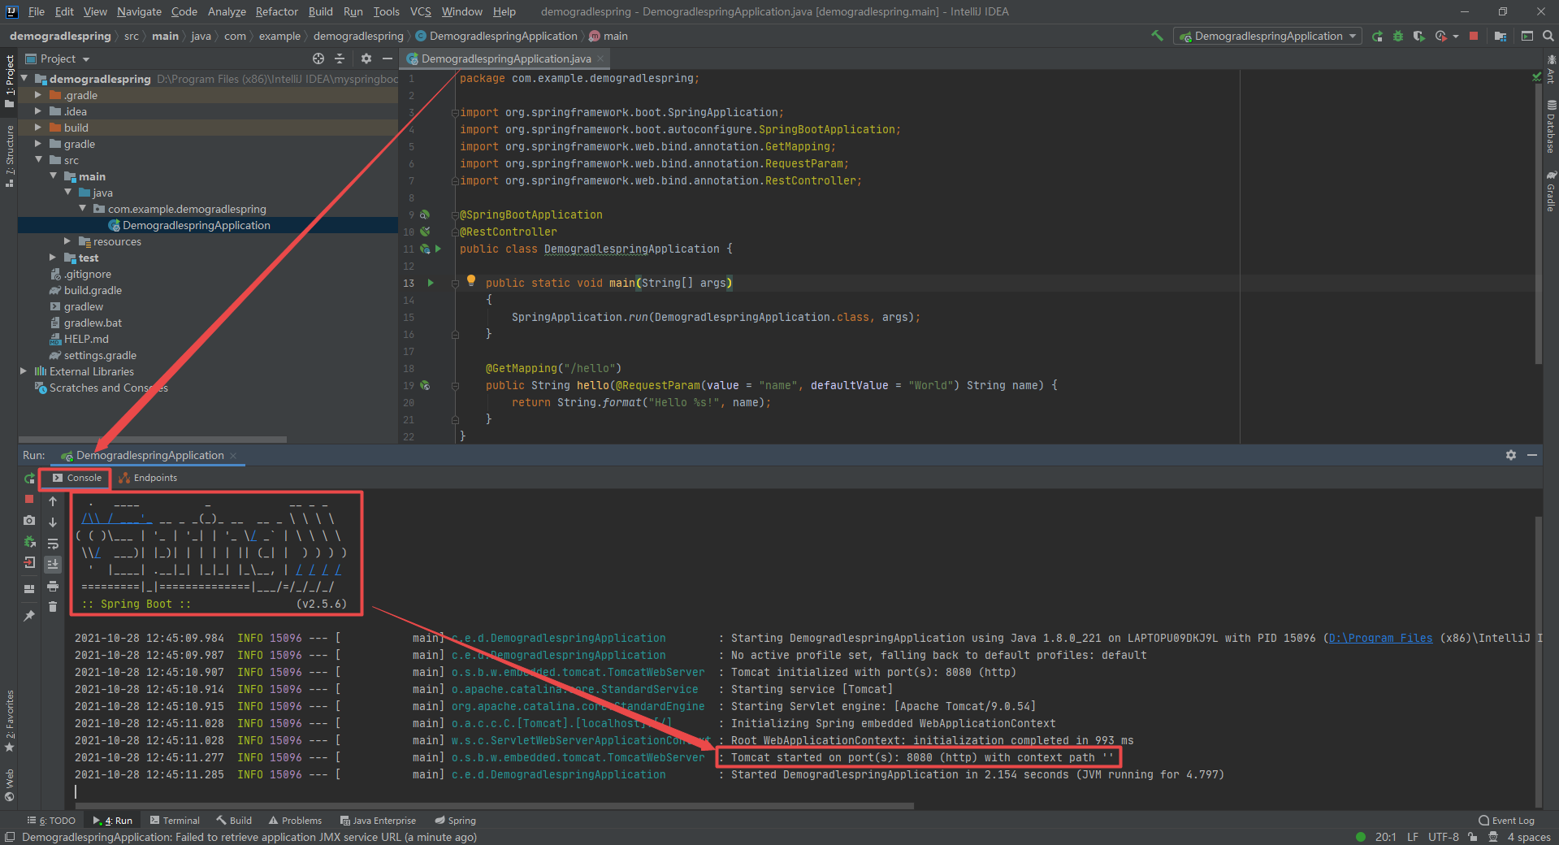
Task: Open Project Structure dialog icon
Action: pos(1500,37)
